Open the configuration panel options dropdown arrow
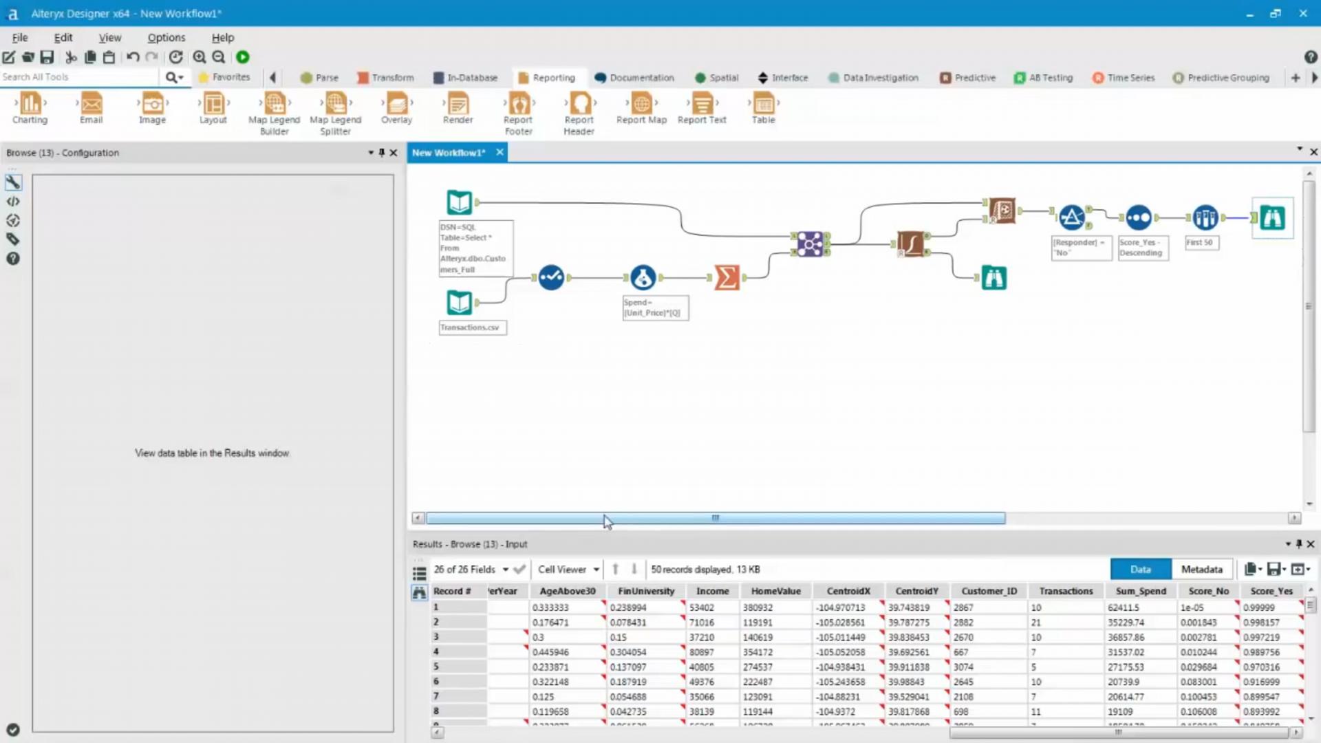The image size is (1321, 743). 370,153
